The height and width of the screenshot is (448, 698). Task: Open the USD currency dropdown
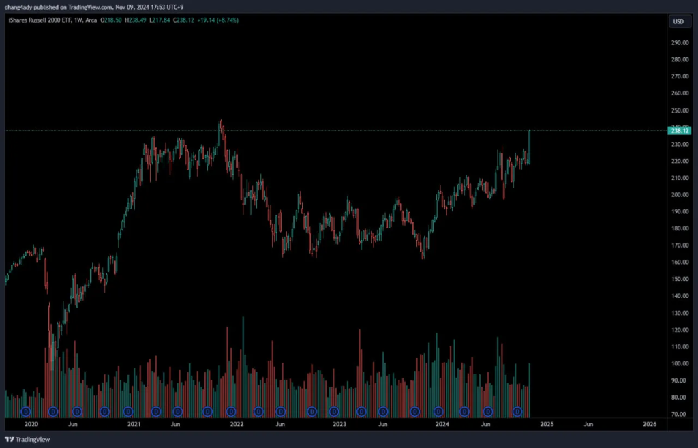(x=678, y=21)
